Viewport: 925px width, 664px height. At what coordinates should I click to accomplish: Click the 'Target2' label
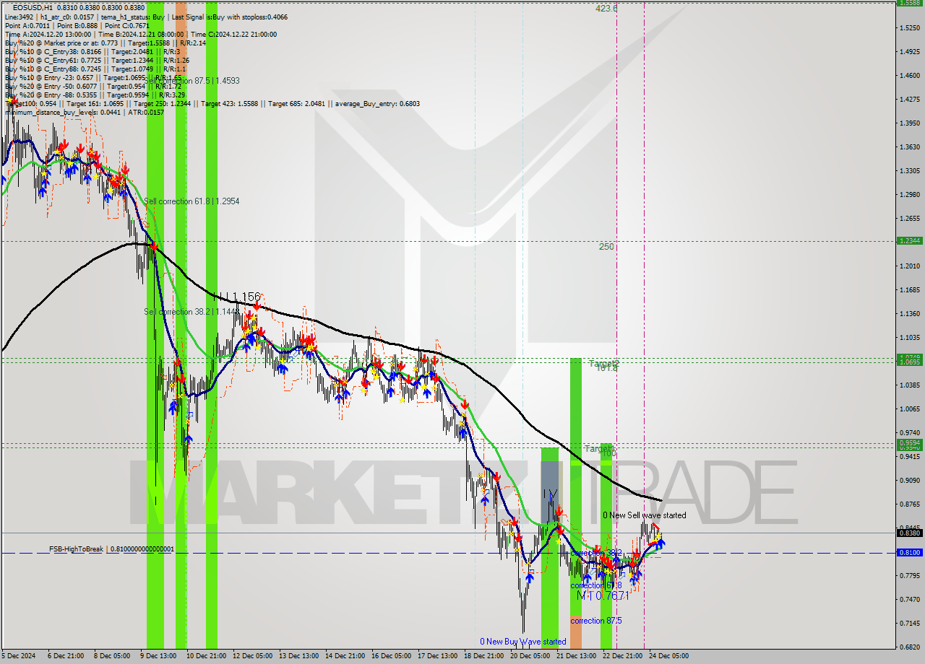[604, 363]
